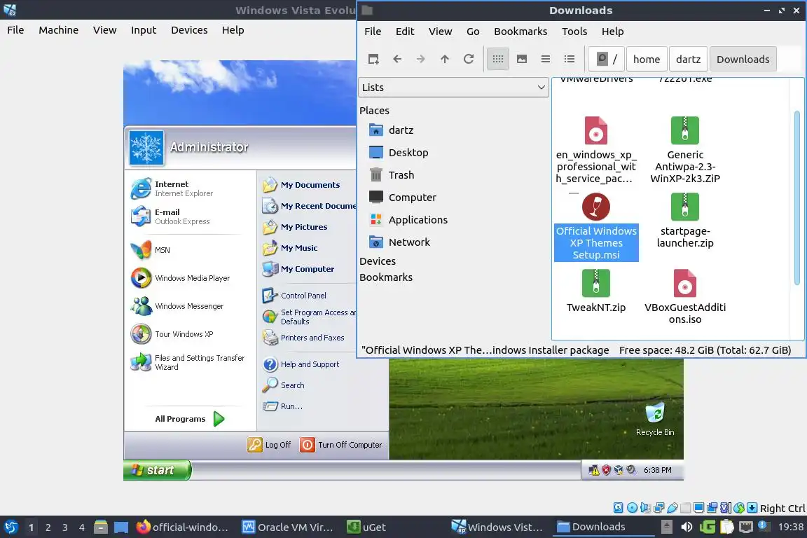Open Windows Messenger from start menu
The height and width of the screenshot is (538, 807).
click(189, 306)
